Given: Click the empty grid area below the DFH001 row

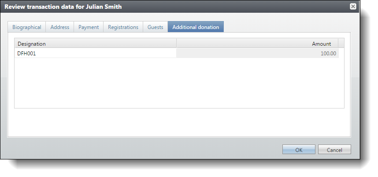Looking at the screenshot, I should [x=179, y=83].
